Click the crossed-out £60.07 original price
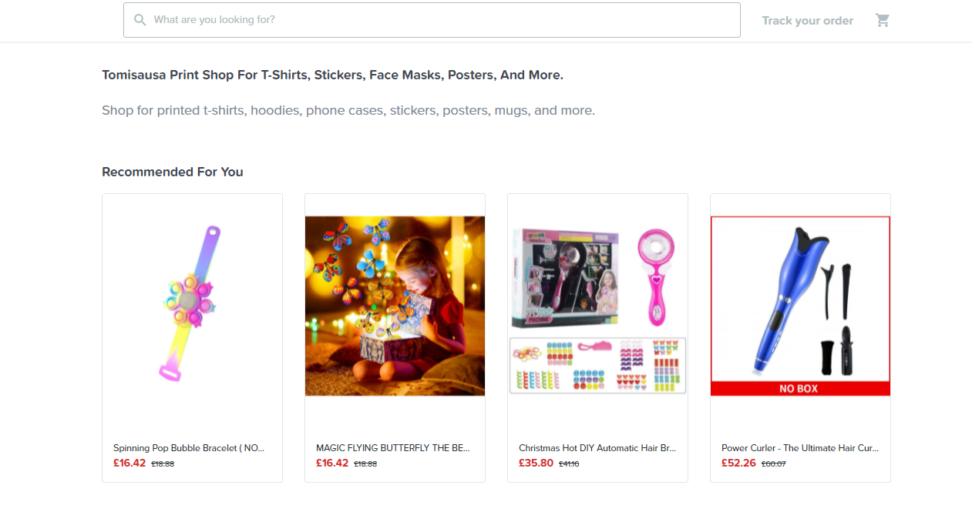The image size is (972, 512). pyautogui.click(x=773, y=464)
